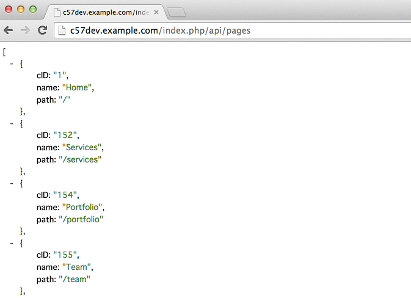Click the browser back arrow
This screenshot has height=298, width=411.
pos(9,30)
